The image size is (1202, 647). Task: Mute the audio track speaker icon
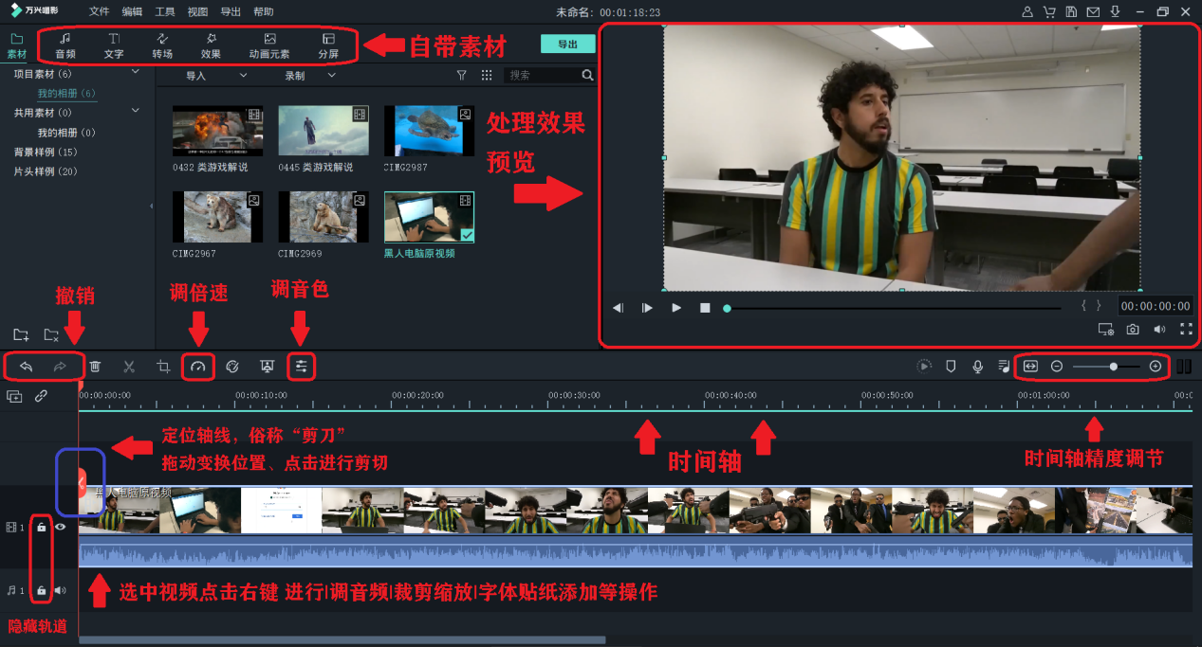click(62, 590)
